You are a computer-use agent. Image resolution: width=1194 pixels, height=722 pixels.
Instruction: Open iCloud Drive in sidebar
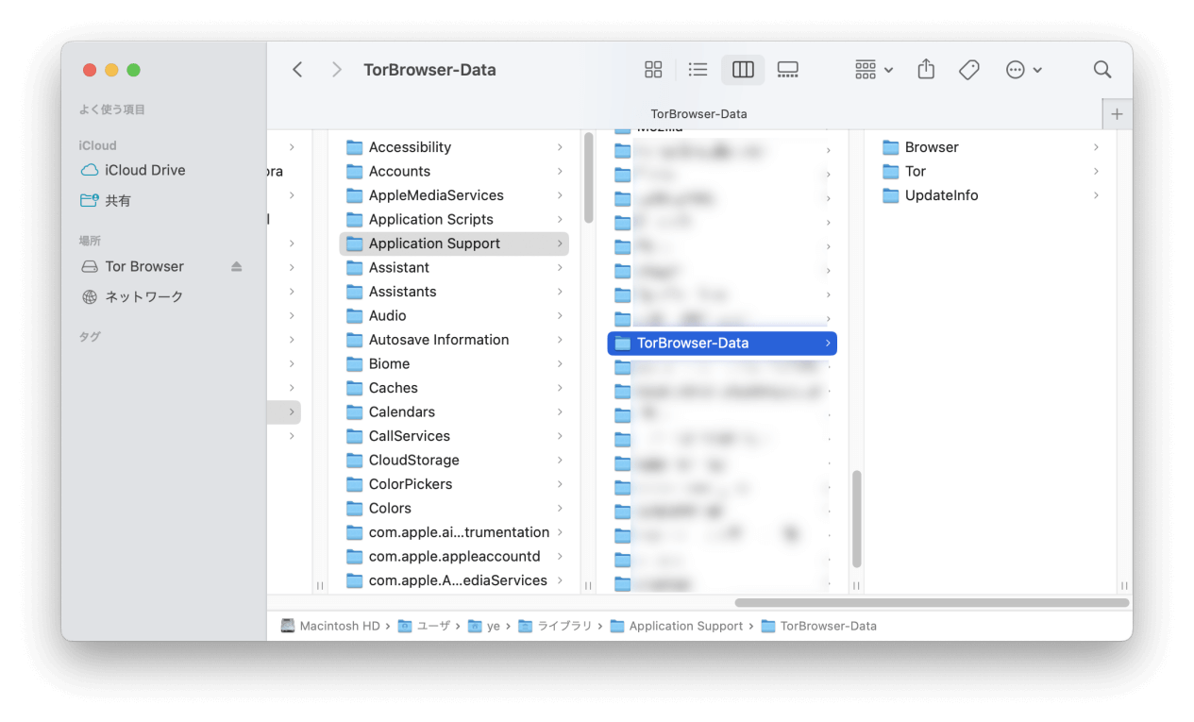tap(133, 170)
